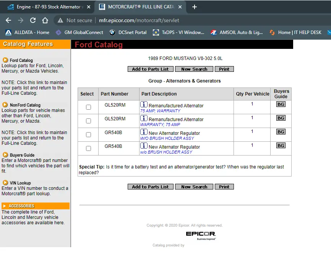
Task: Open the ALLDATA - Home bookmark
Action: [27, 32]
